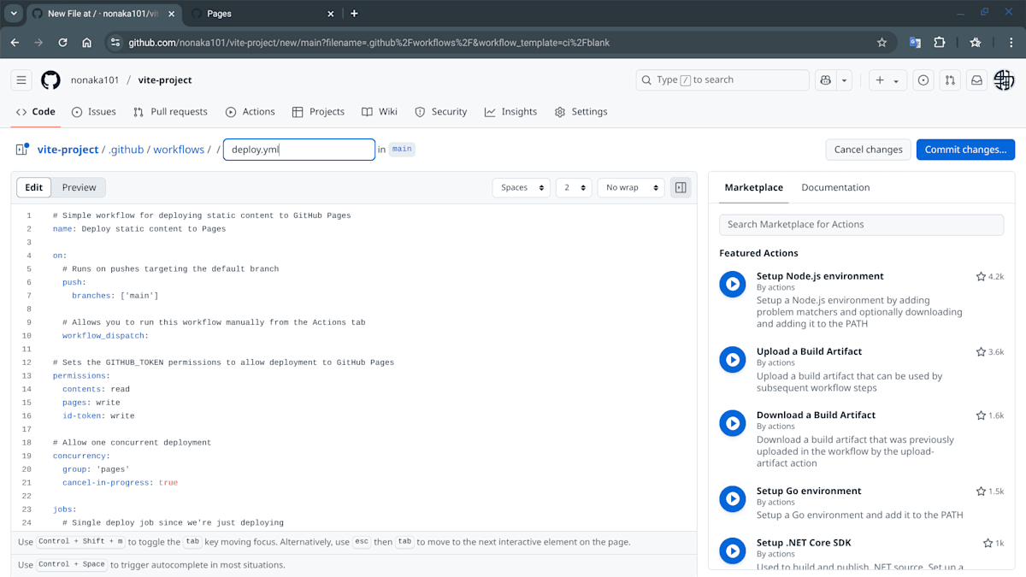
Task: Open the Projects repository tab
Action: click(318, 112)
